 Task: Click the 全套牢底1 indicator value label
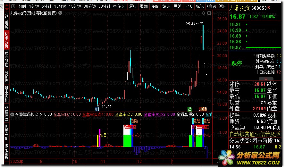tap(67, 114)
